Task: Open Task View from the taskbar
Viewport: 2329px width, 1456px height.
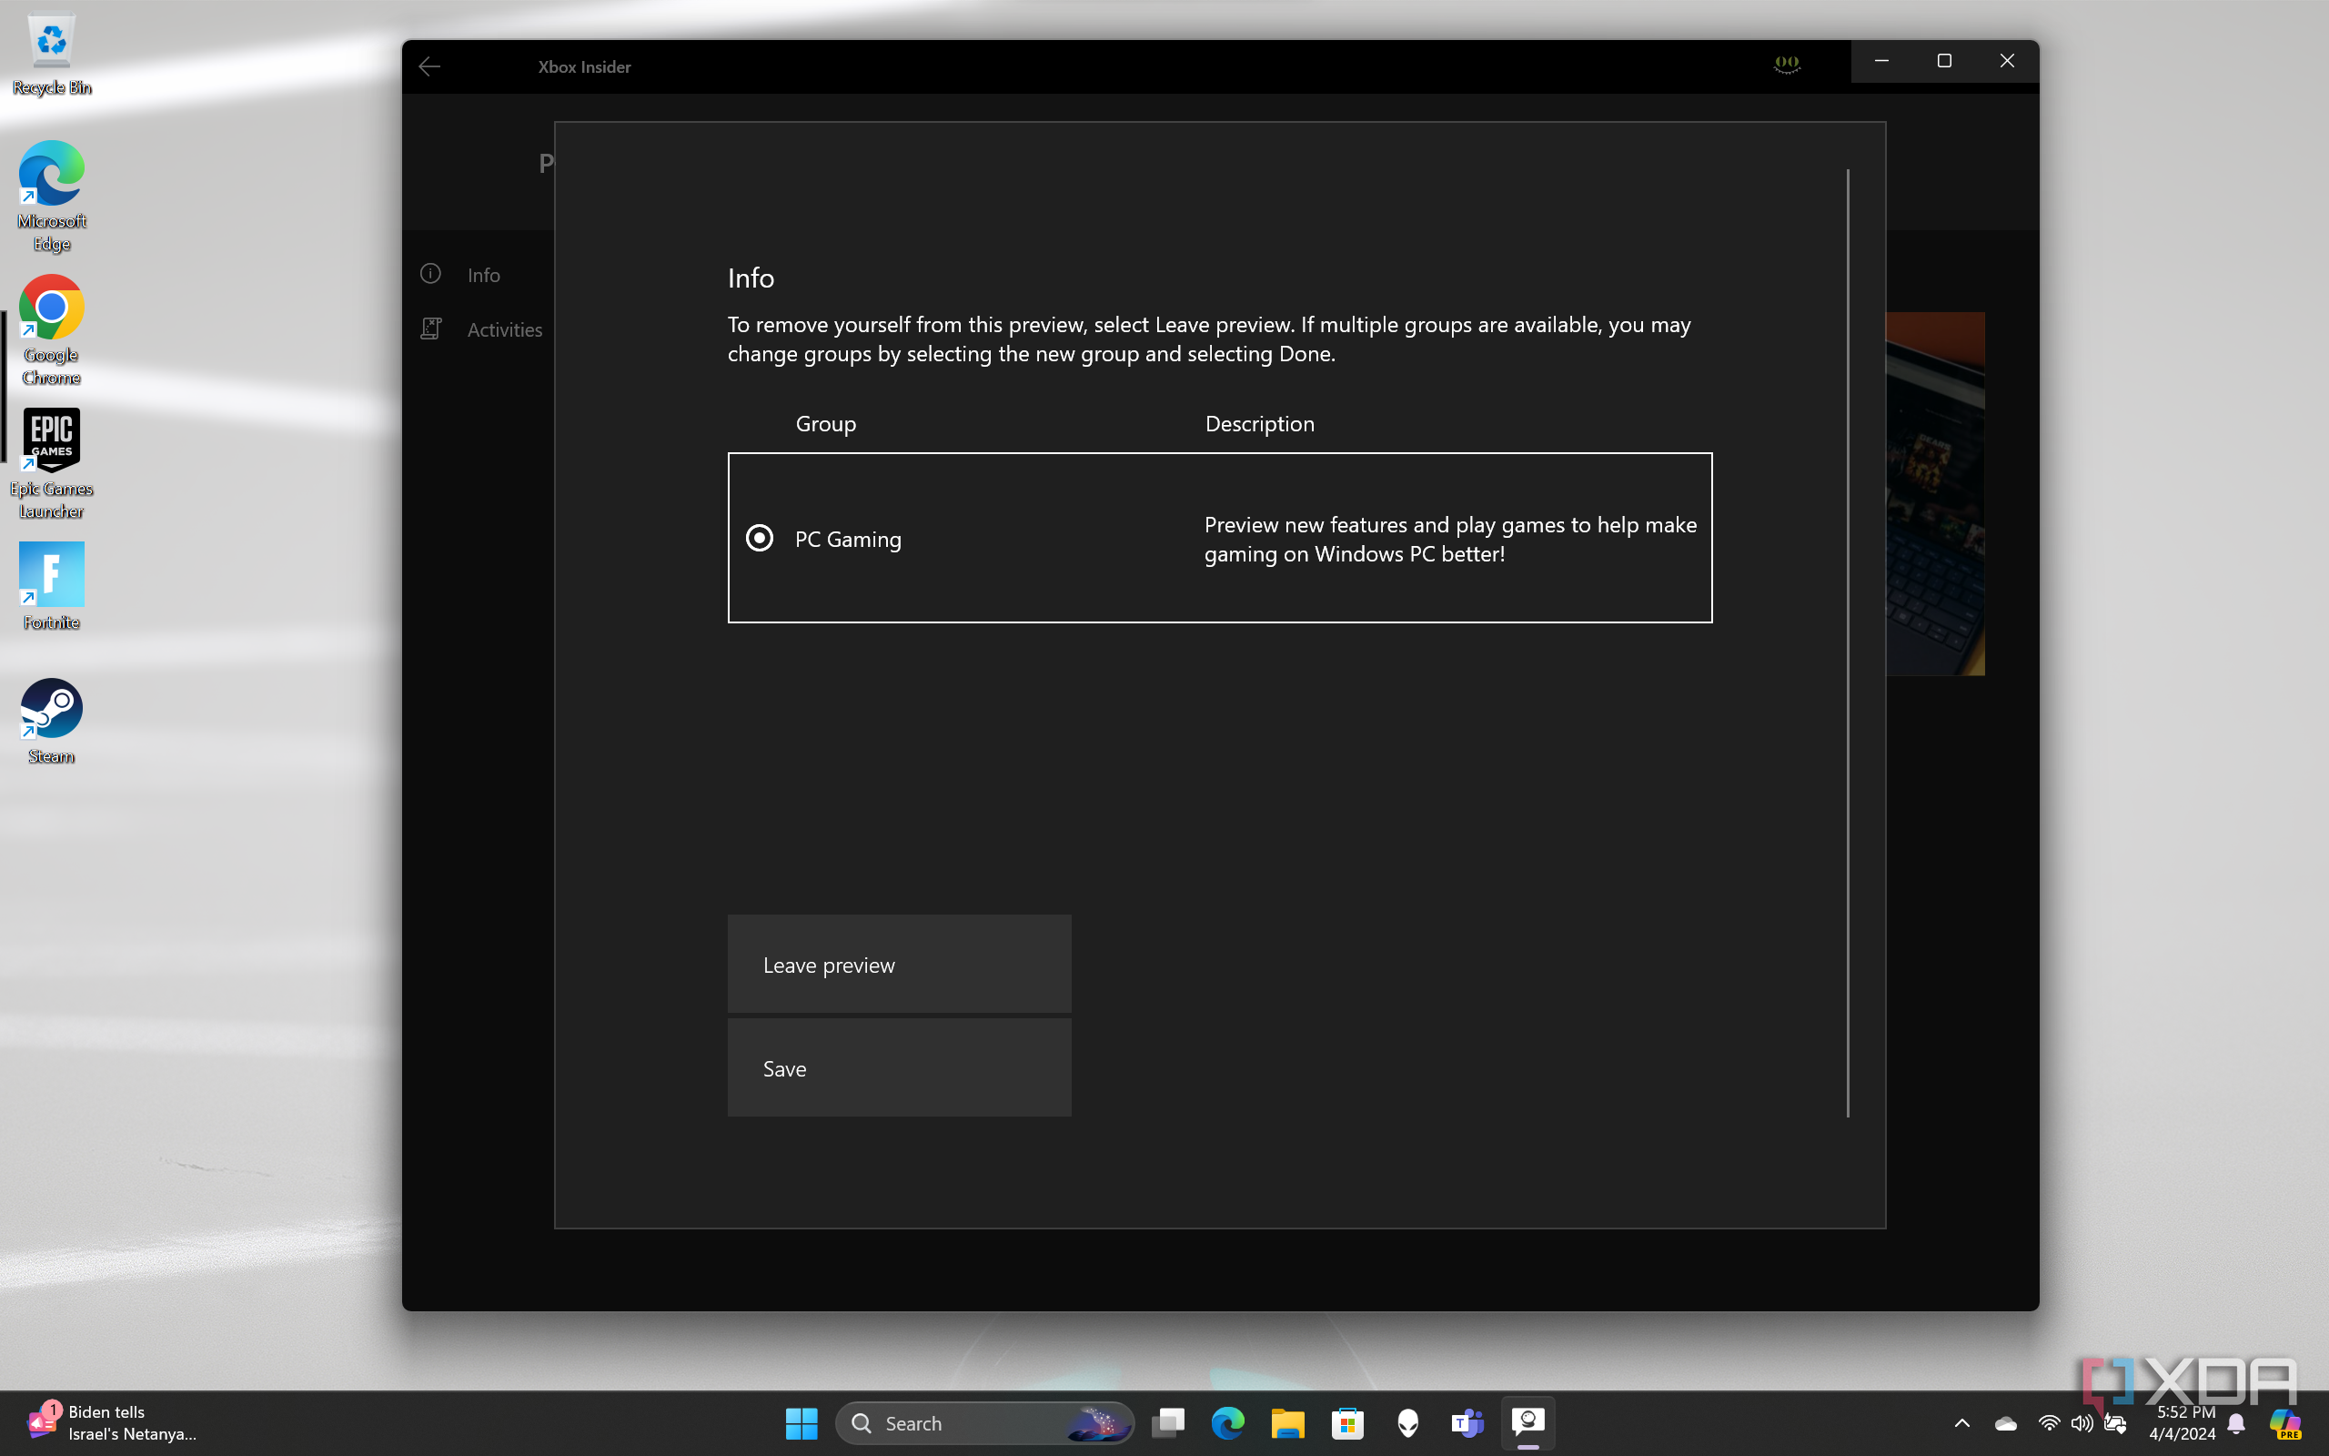Action: (x=1168, y=1423)
